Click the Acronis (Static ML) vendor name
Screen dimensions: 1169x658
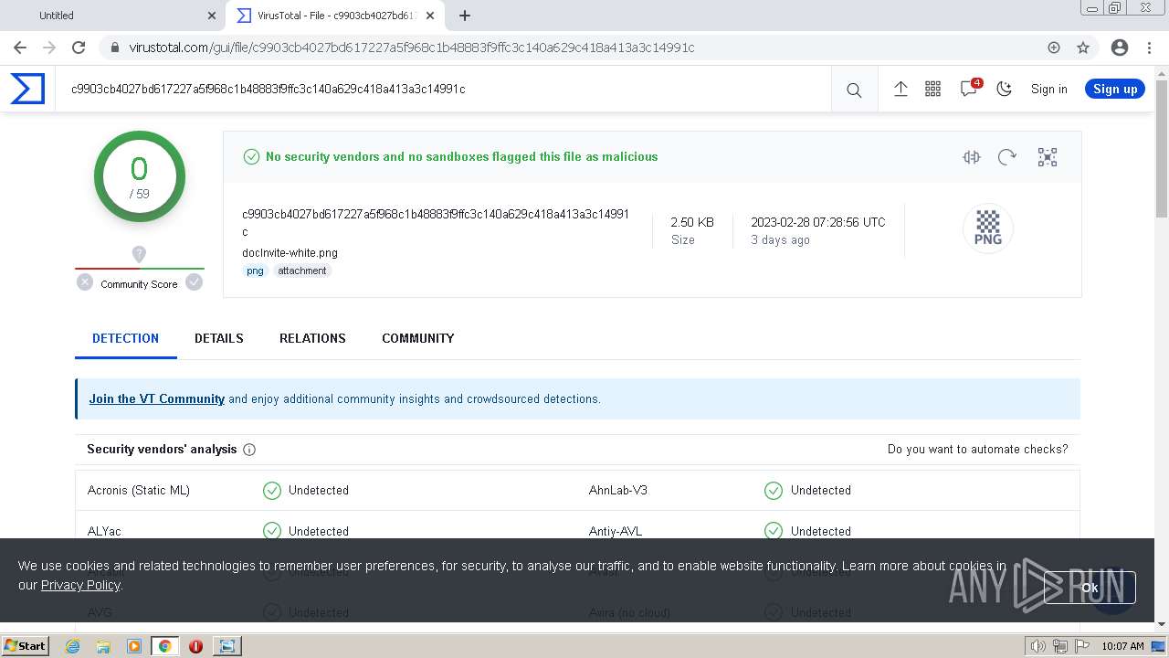(x=139, y=491)
